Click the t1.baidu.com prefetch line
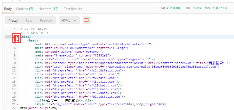Screen dimensions: 234x110 click(77, 74)
